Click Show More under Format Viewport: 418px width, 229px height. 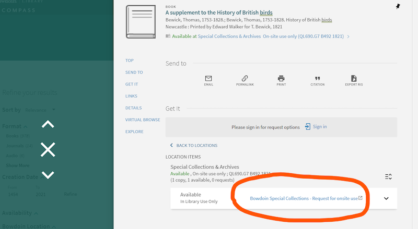[18, 166]
